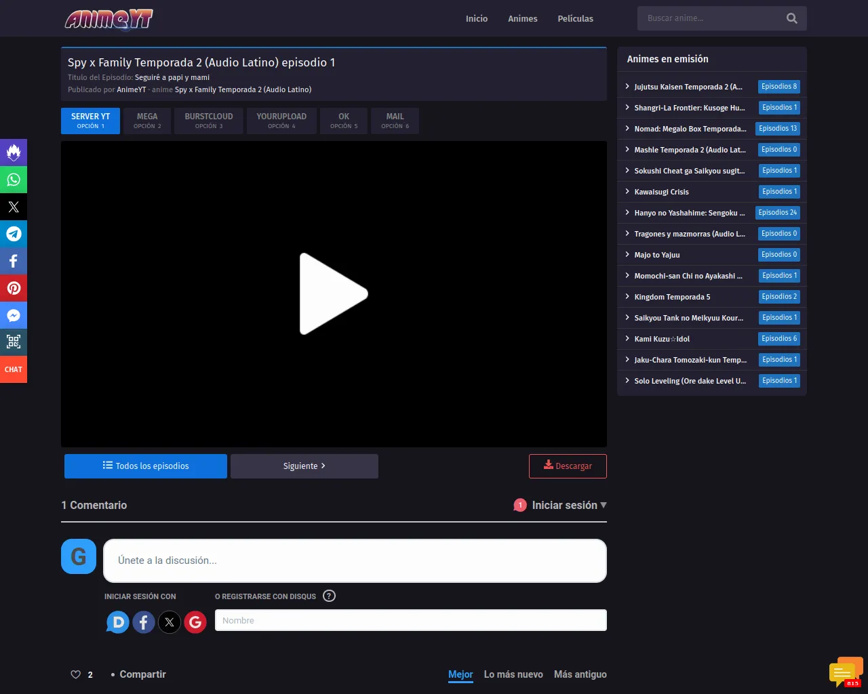This screenshot has width=868, height=694.
Task: Click the Nombre input field
Action: pos(410,620)
